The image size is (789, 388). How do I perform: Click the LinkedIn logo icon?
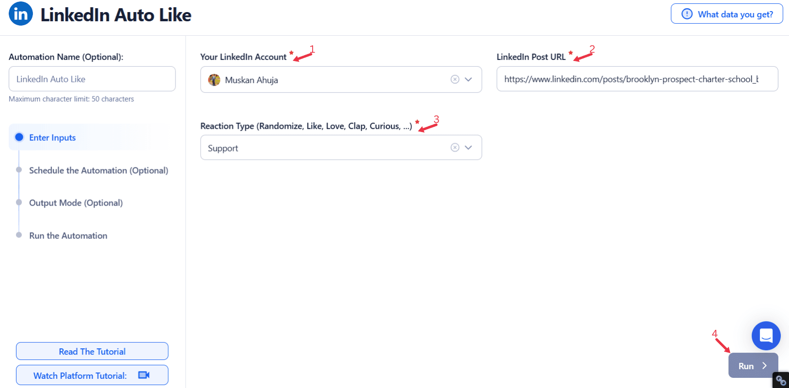21,14
